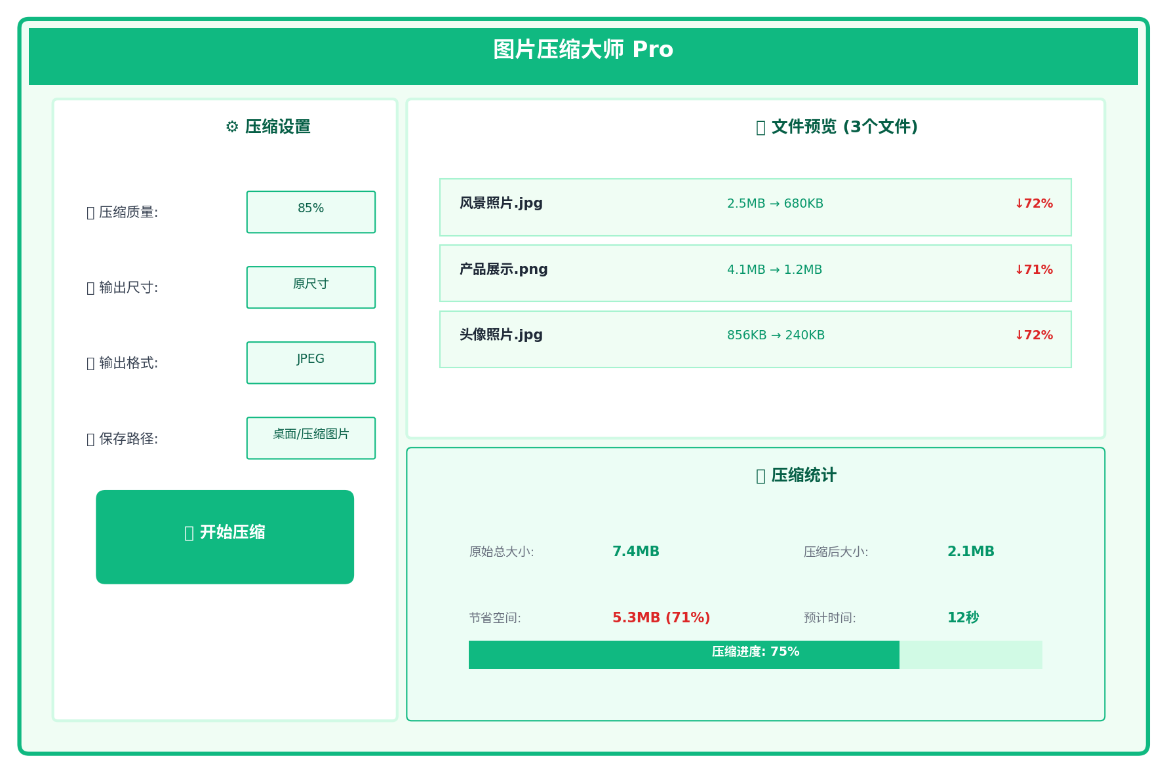Click the icon before 压缩质量 label
This screenshot has width=1167, height=773.
coord(90,212)
